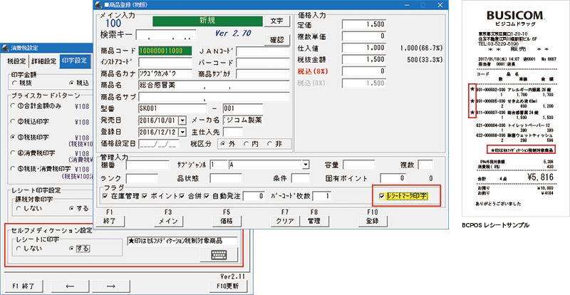Open the 発売日 date dropdown
570x295 pixels.
182,120
